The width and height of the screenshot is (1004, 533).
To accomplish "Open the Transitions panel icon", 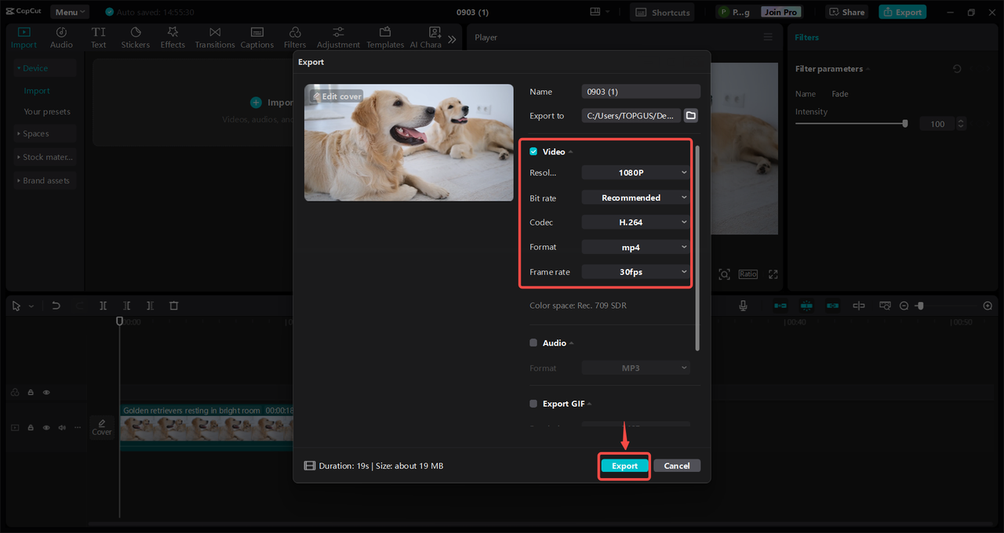I will tap(214, 32).
